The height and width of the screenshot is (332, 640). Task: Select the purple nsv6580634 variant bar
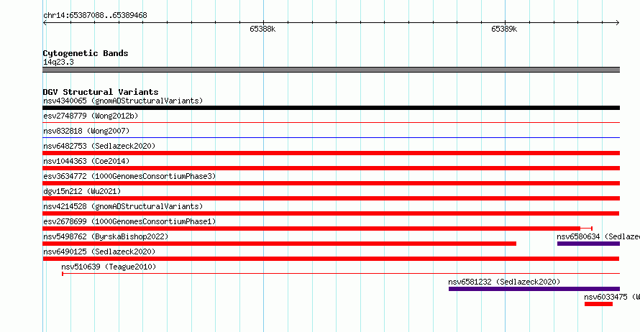(x=588, y=244)
